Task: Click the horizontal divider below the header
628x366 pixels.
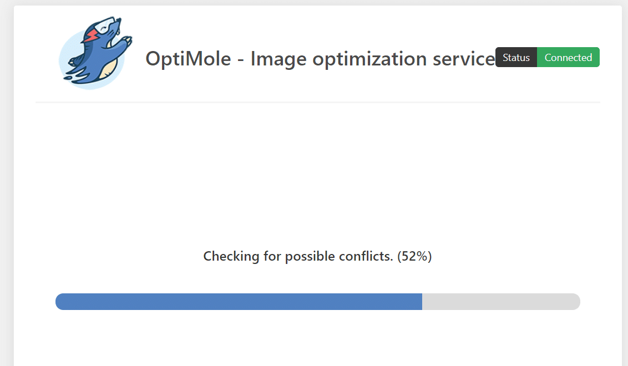Action: 317,103
